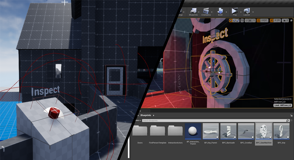The height and width of the screenshot is (160, 294).
Task: Toggle world/local coordinate globe icon
Action: click(x=242, y=21)
